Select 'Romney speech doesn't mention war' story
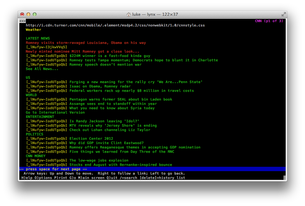 click(105, 65)
